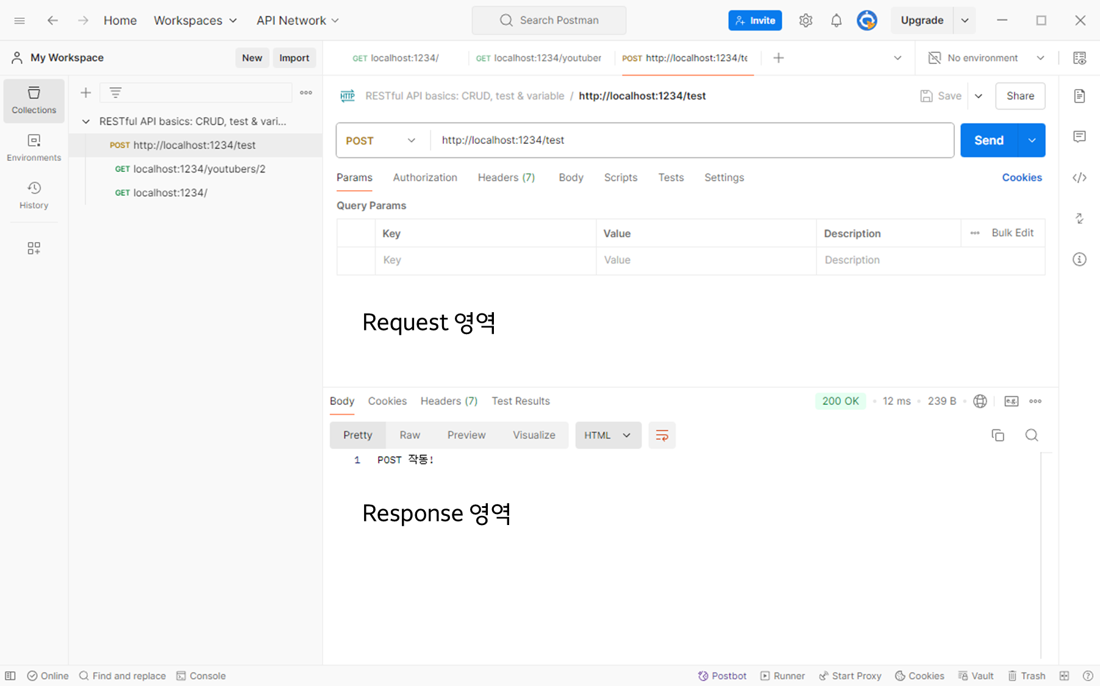Open the Save options dropdown arrow

[979, 96]
